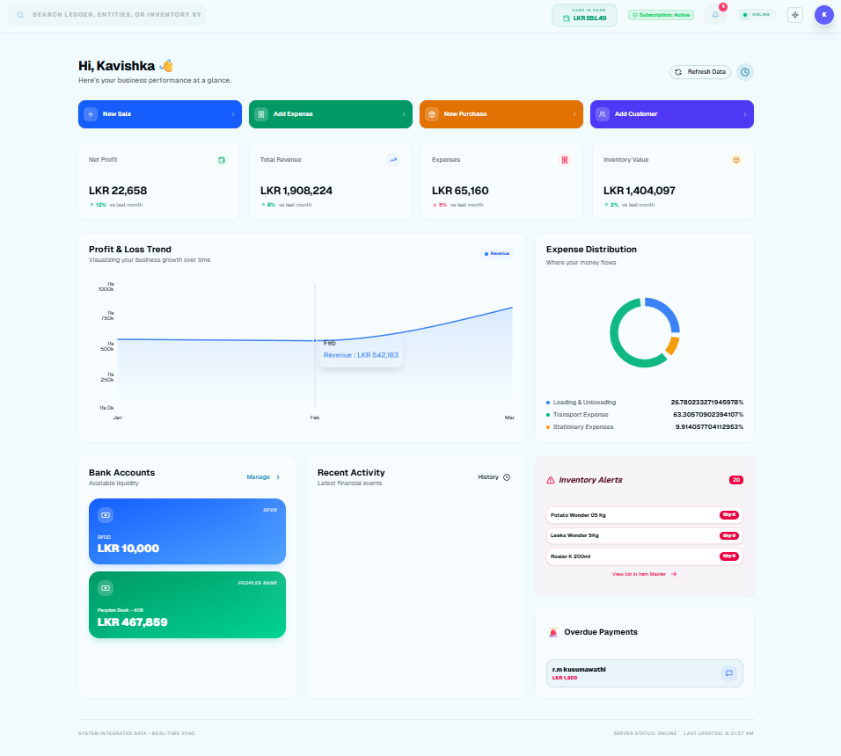Screen dimensions: 841x756
Task: Click the 20 alerts count badge
Action: (x=735, y=480)
